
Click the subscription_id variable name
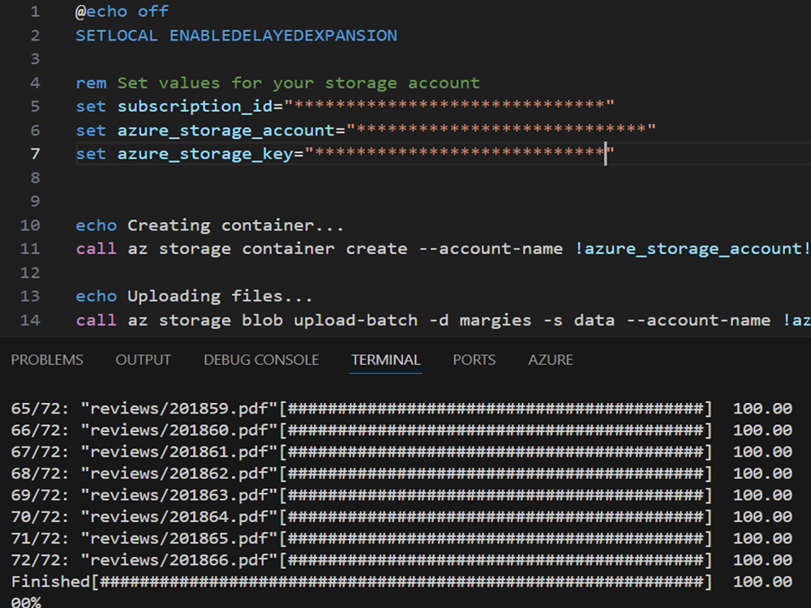[x=195, y=106]
